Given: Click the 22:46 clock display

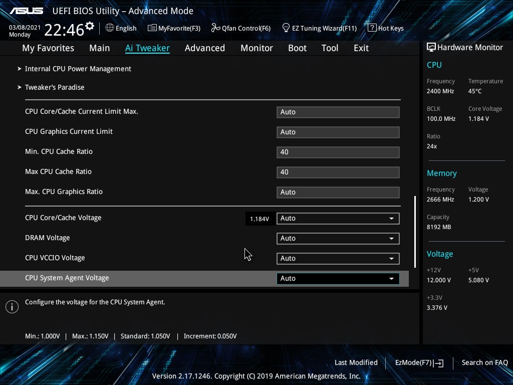Looking at the screenshot, I should pyautogui.click(x=64, y=30).
